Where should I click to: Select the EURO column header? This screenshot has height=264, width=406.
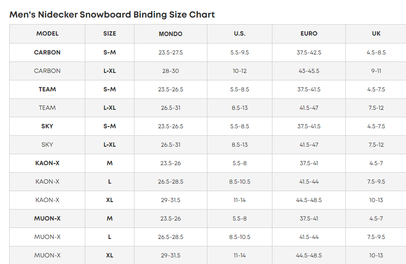coord(309,33)
